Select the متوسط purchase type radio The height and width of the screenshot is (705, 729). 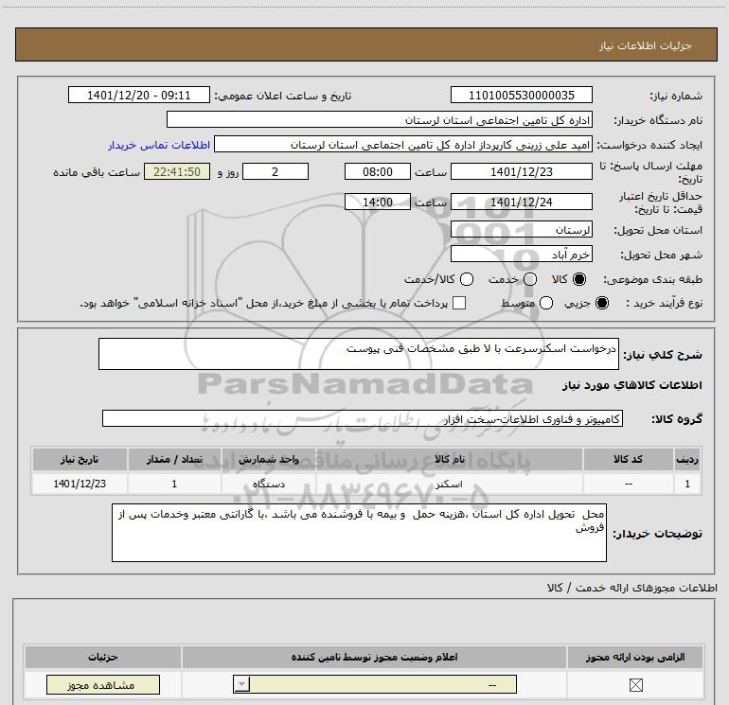(x=546, y=303)
